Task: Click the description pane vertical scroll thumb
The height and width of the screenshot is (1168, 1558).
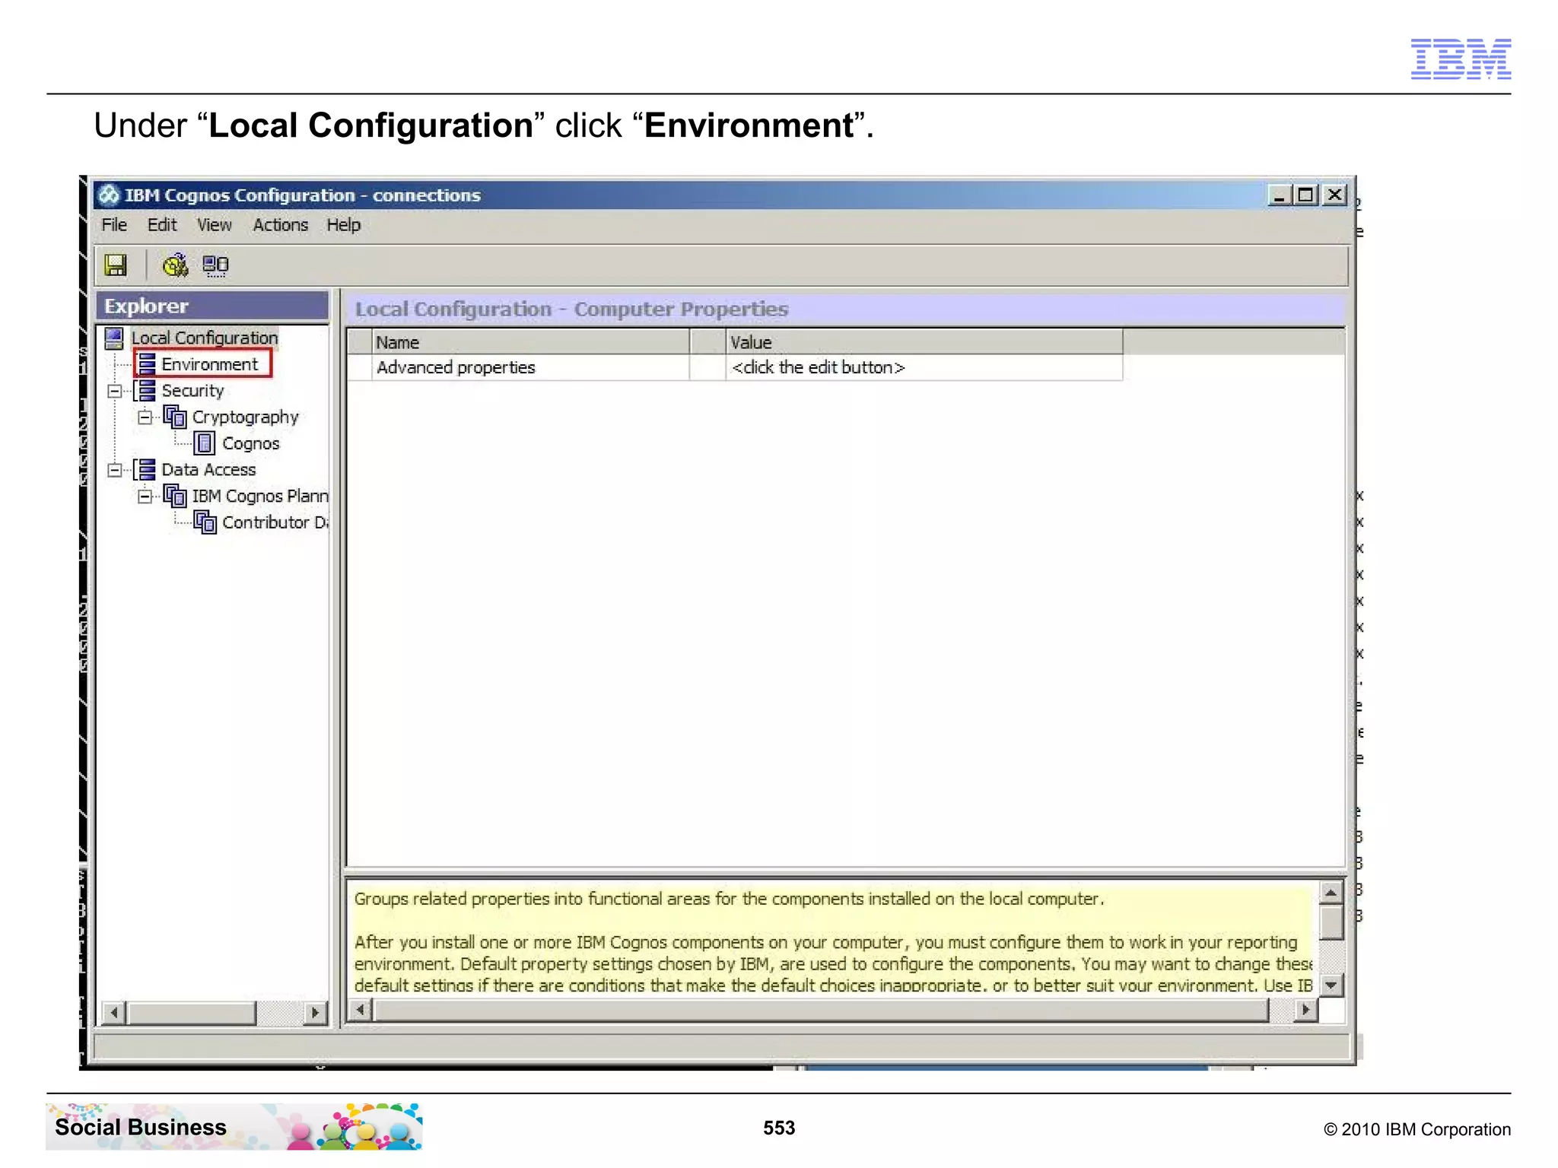Action: pos(1331,922)
